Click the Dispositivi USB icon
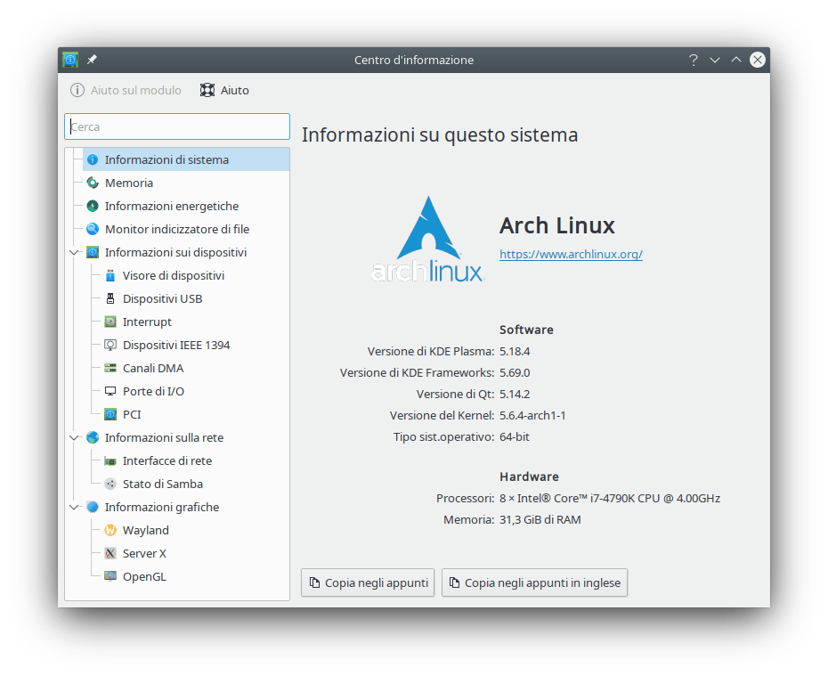The height and width of the screenshot is (676, 828). click(x=110, y=298)
